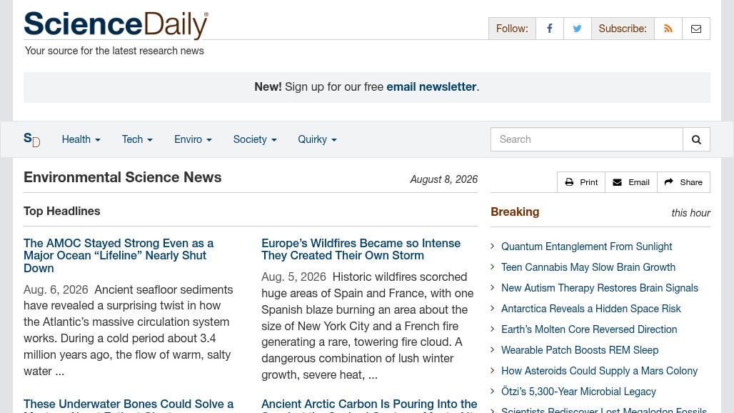The height and width of the screenshot is (413, 734).
Task: Open These Underwater Bones article
Action: pos(129,405)
